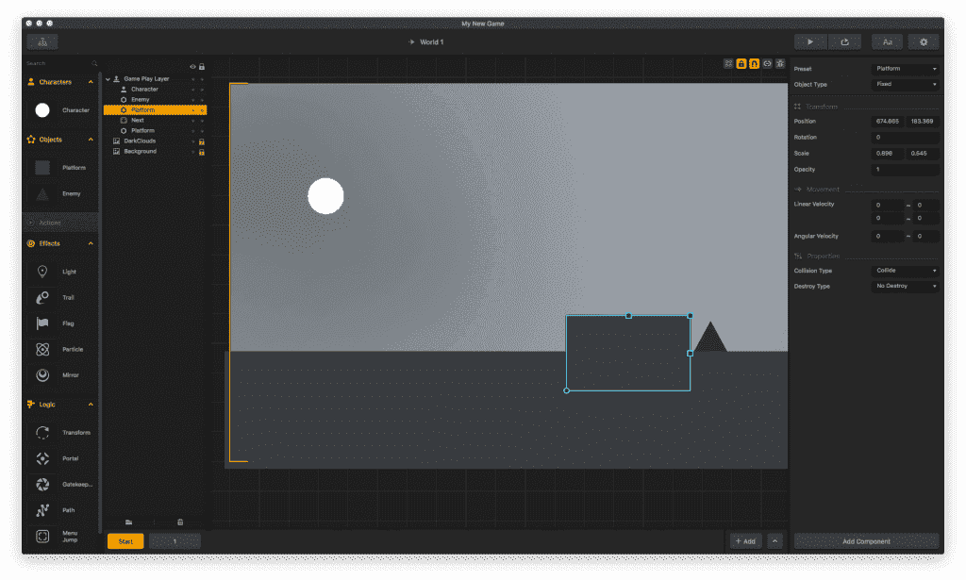Click the Rotation input field
Screen dimensions: 966x580
905,138
